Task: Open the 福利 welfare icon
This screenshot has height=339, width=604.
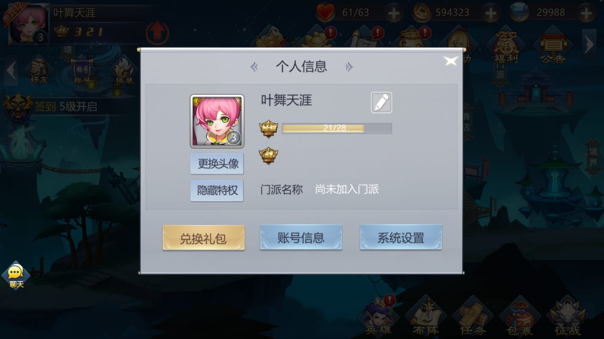Action: coord(506,47)
